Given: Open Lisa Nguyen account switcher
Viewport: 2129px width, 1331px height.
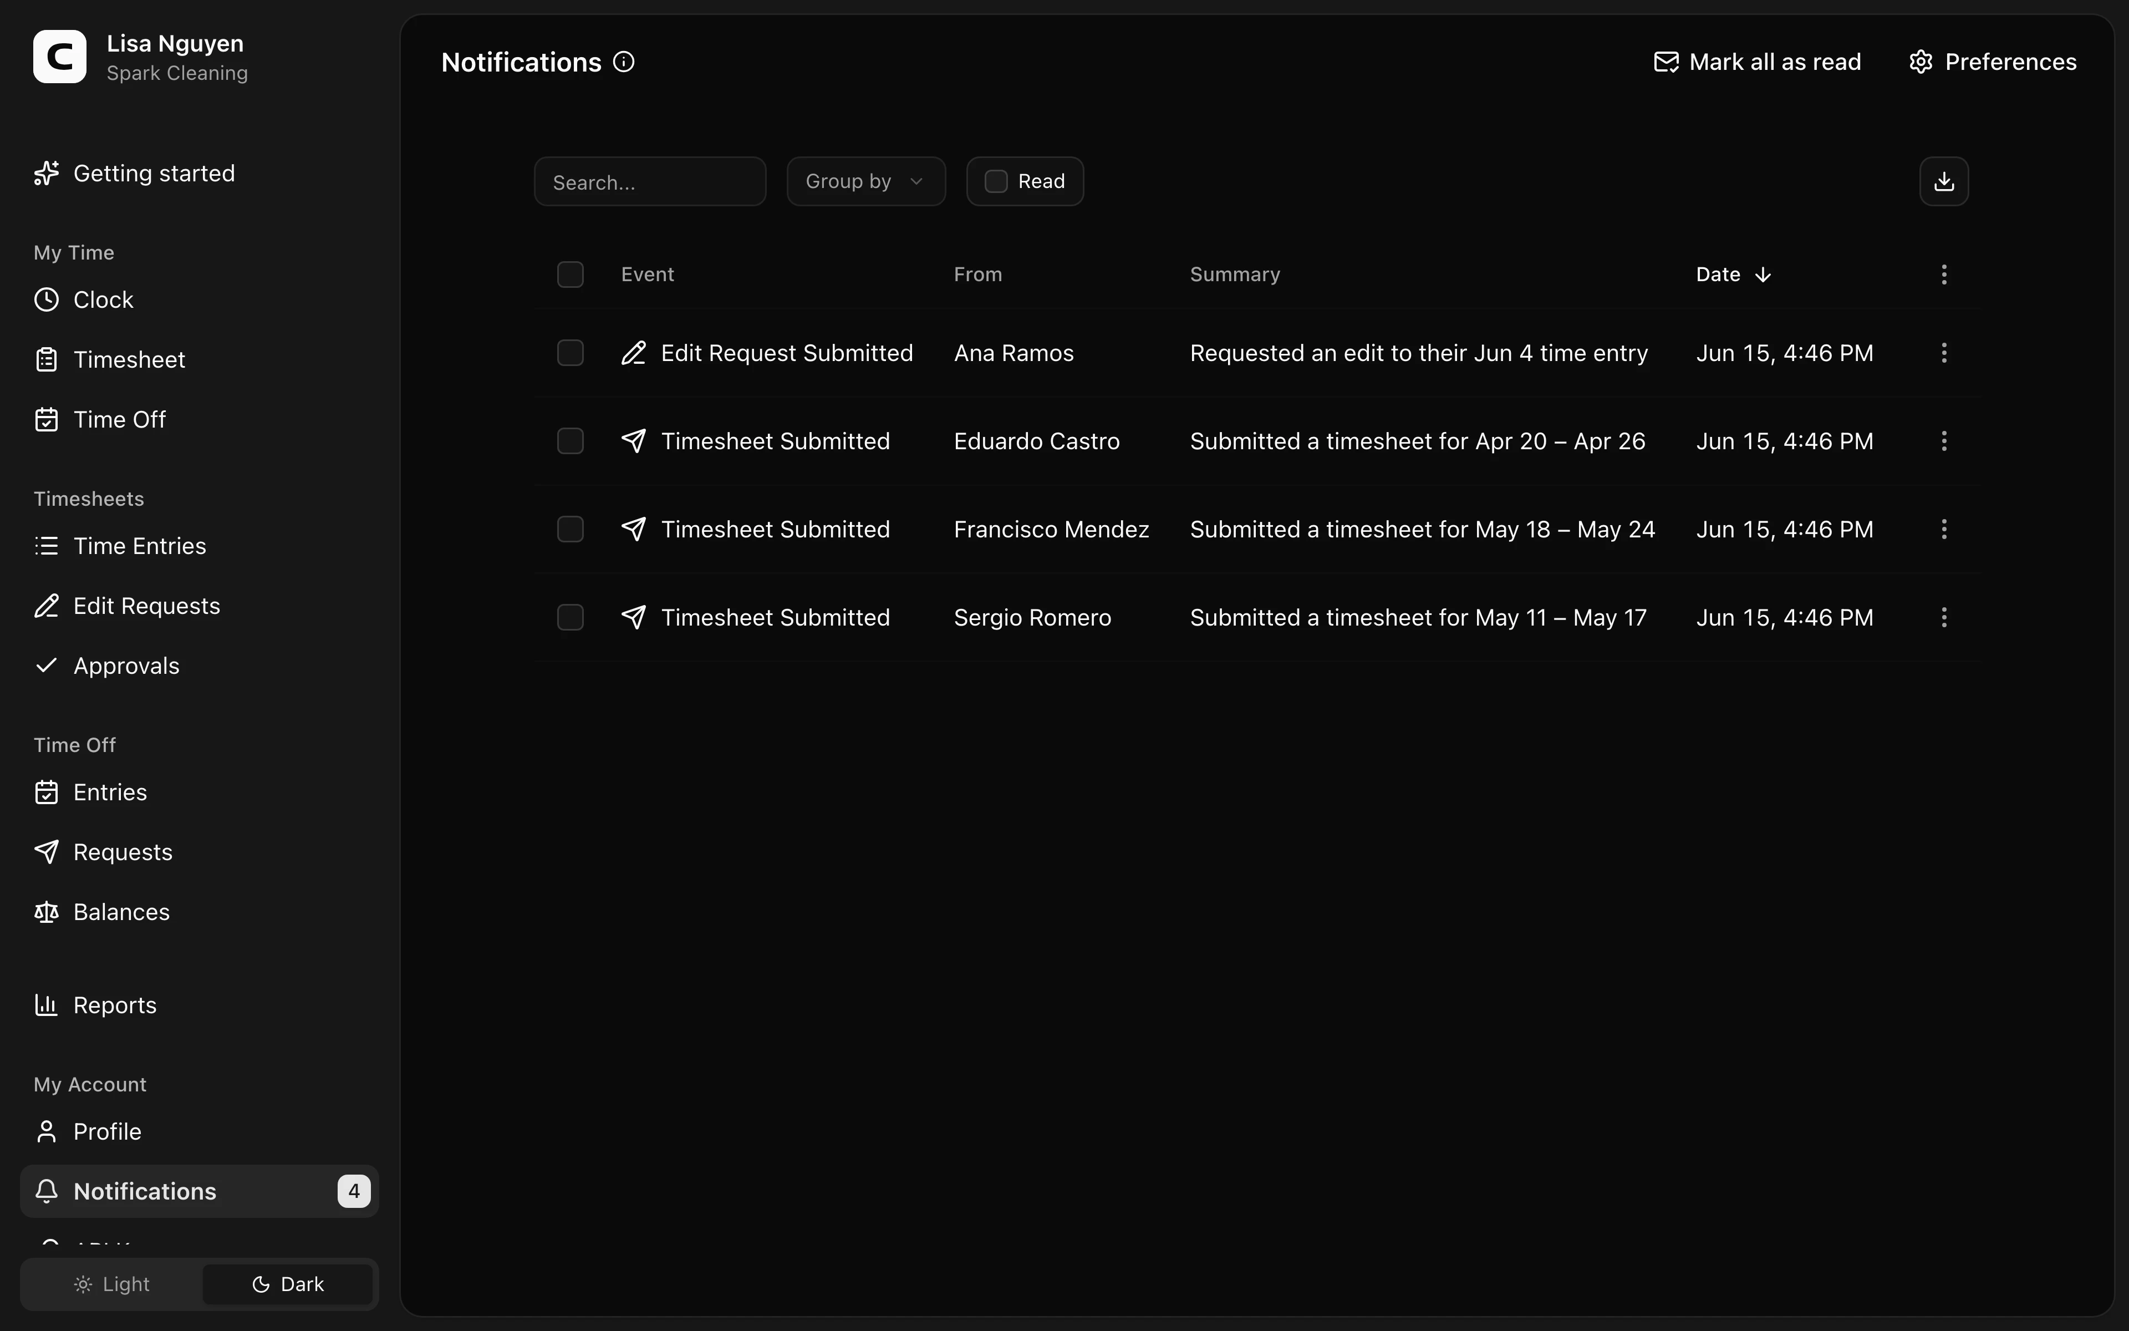Looking at the screenshot, I should (x=141, y=57).
